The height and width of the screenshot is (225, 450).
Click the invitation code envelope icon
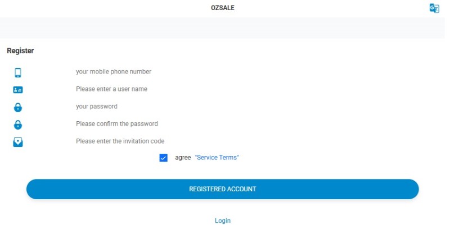point(18,143)
